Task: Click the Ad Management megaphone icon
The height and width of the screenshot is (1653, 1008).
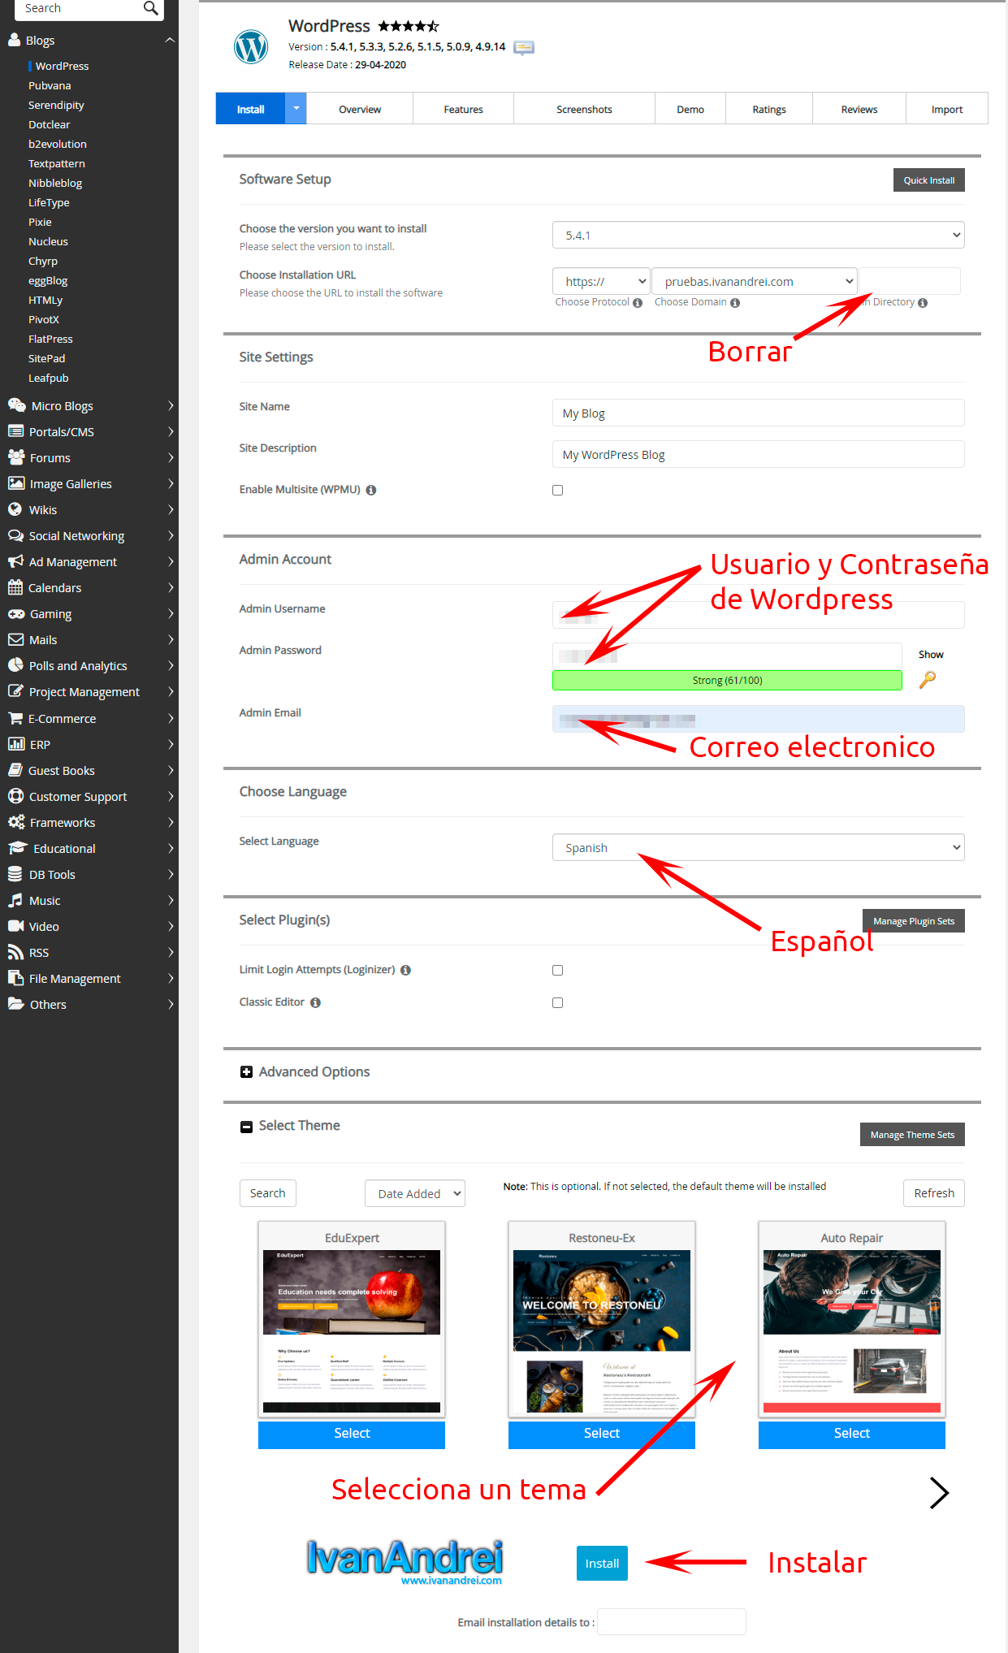Action: [15, 561]
